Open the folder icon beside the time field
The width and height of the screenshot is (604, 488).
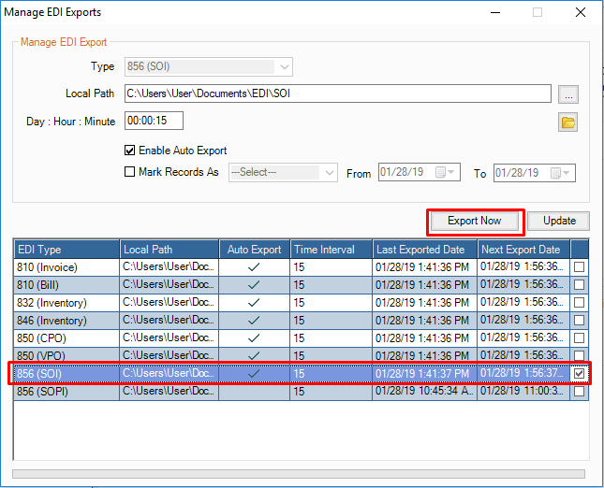(x=567, y=122)
